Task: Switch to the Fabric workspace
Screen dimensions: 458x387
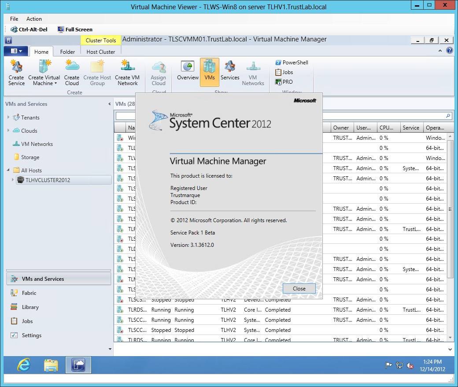Action: tap(29, 293)
